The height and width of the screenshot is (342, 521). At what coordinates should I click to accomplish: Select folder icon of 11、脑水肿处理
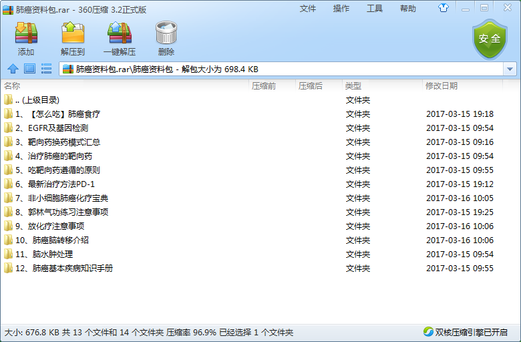click(x=8, y=254)
